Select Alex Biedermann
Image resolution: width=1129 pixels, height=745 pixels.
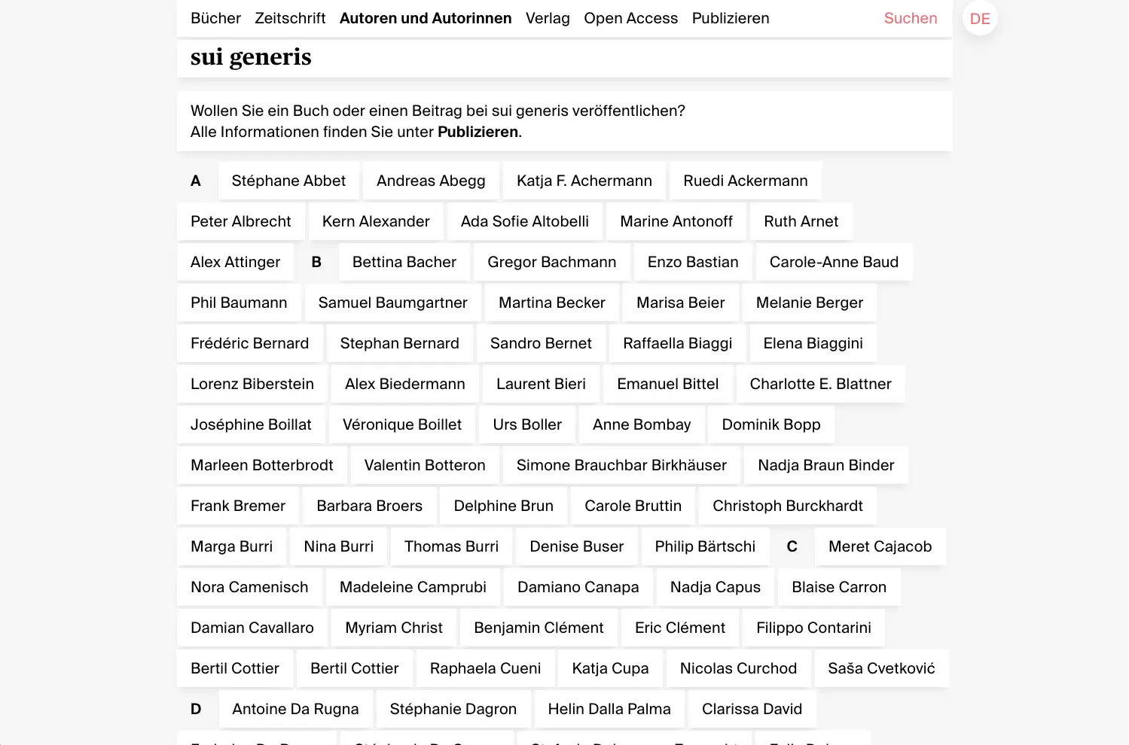[x=405, y=384]
